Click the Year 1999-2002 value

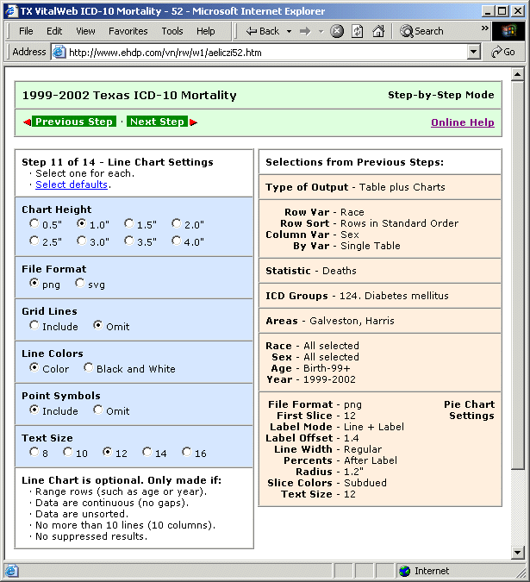pyautogui.click(x=329, y=379)
